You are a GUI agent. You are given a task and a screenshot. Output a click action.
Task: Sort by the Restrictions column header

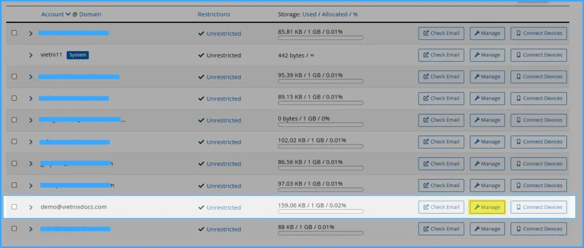point(214,14)
